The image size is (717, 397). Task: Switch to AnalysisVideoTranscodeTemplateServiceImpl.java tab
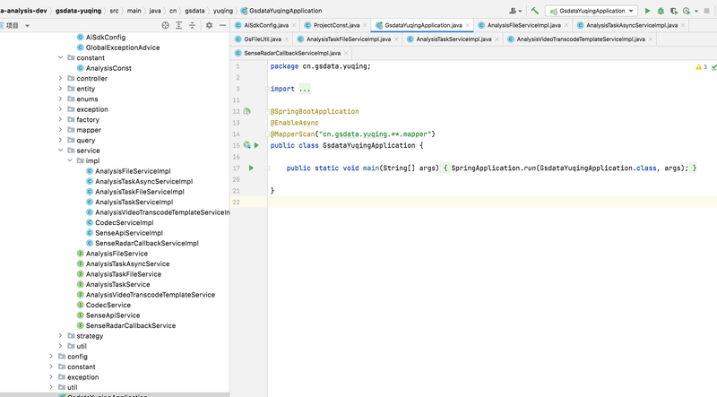(x=581, y=39)
